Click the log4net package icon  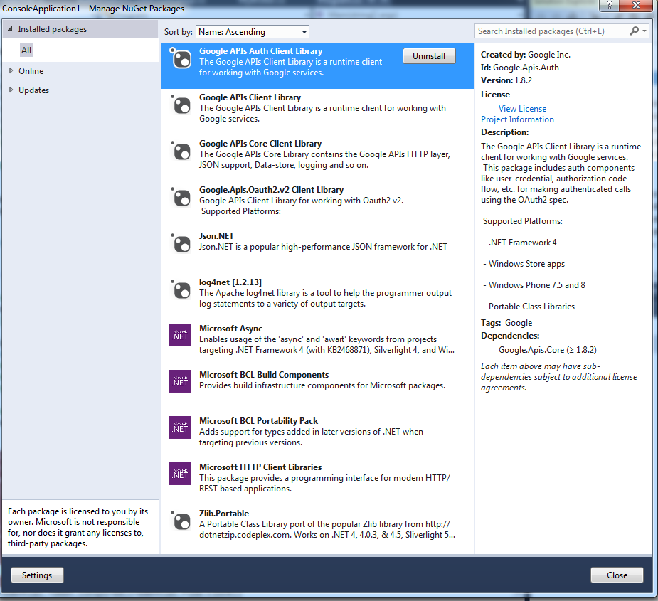tap(181, 289)
